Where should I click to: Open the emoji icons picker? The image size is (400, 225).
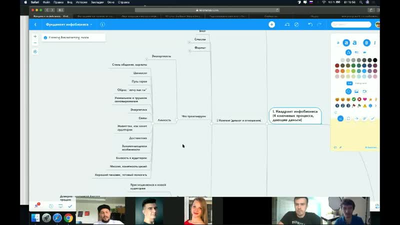pyautogui.click(x=348, y=91)
